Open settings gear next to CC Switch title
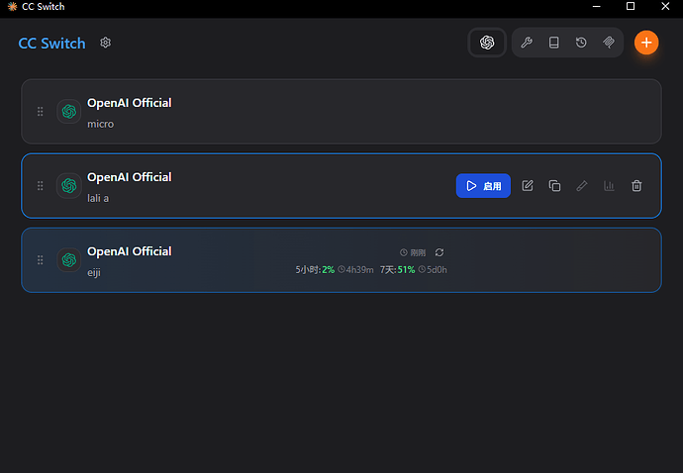The width and height of the screenshot is (683, 473). tap(105, 43)
